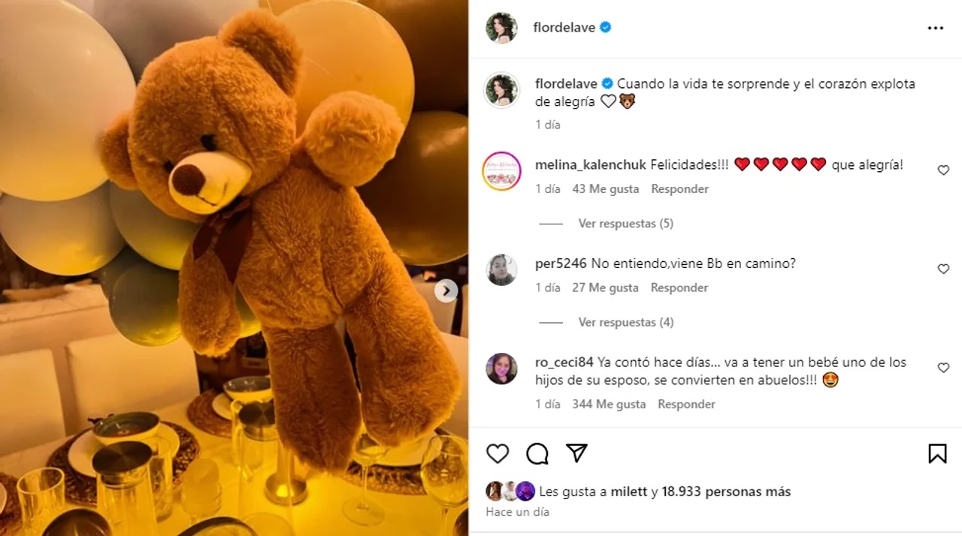Image resolution: width=962 pixels, height=536 pixels.
Task: Show who liked via 344 Me gusta
Action: tap(609, 404)
